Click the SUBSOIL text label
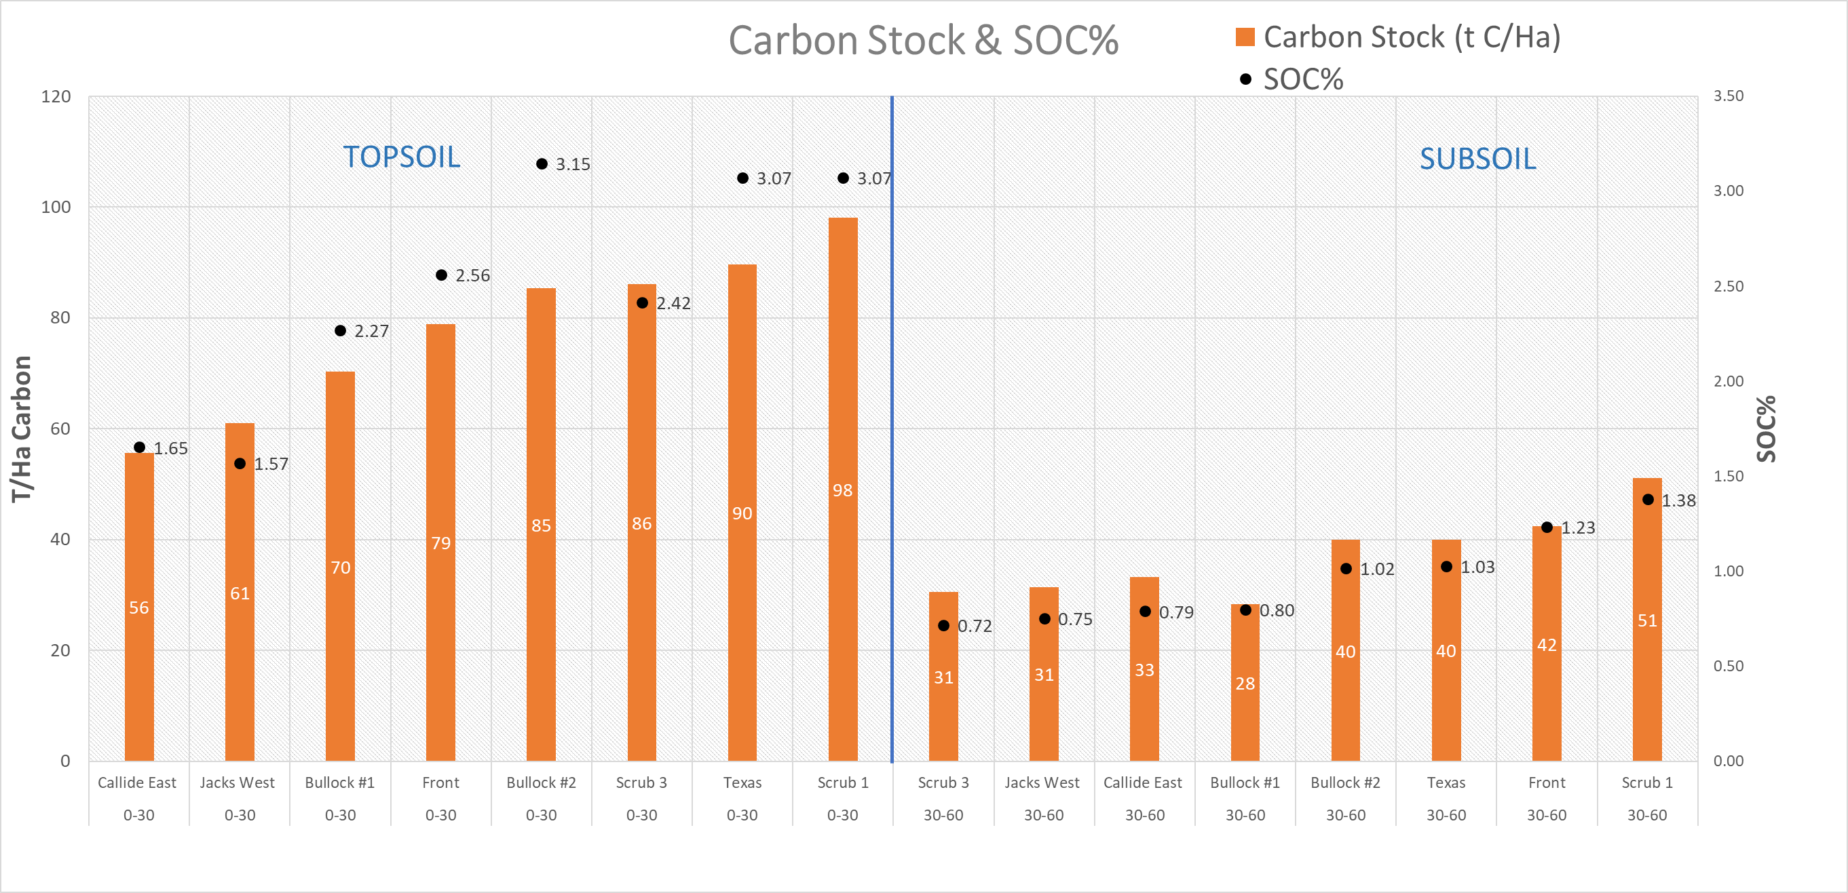Viewport: 1848px width, 893px height. coord(1477,159)
